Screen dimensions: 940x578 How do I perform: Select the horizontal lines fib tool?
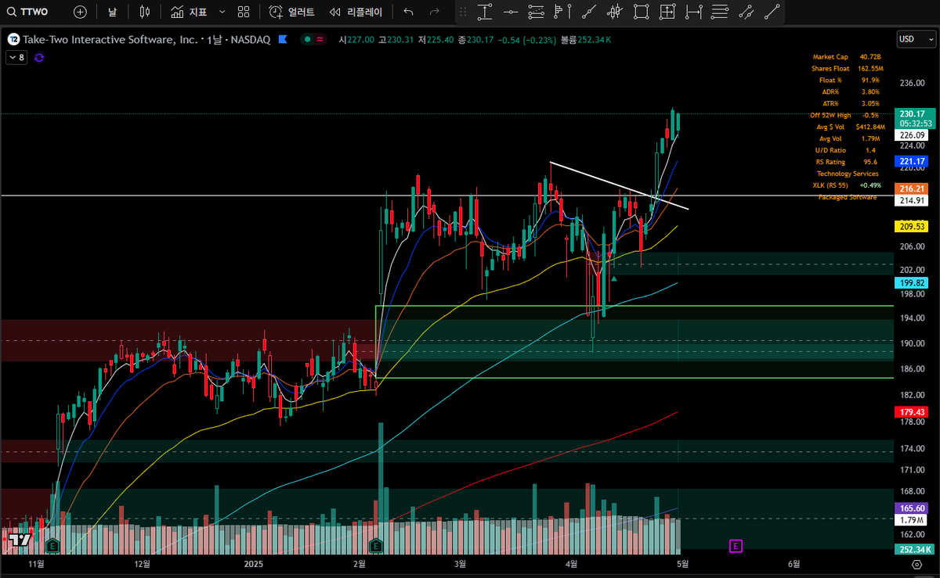(x=719, y=12)
